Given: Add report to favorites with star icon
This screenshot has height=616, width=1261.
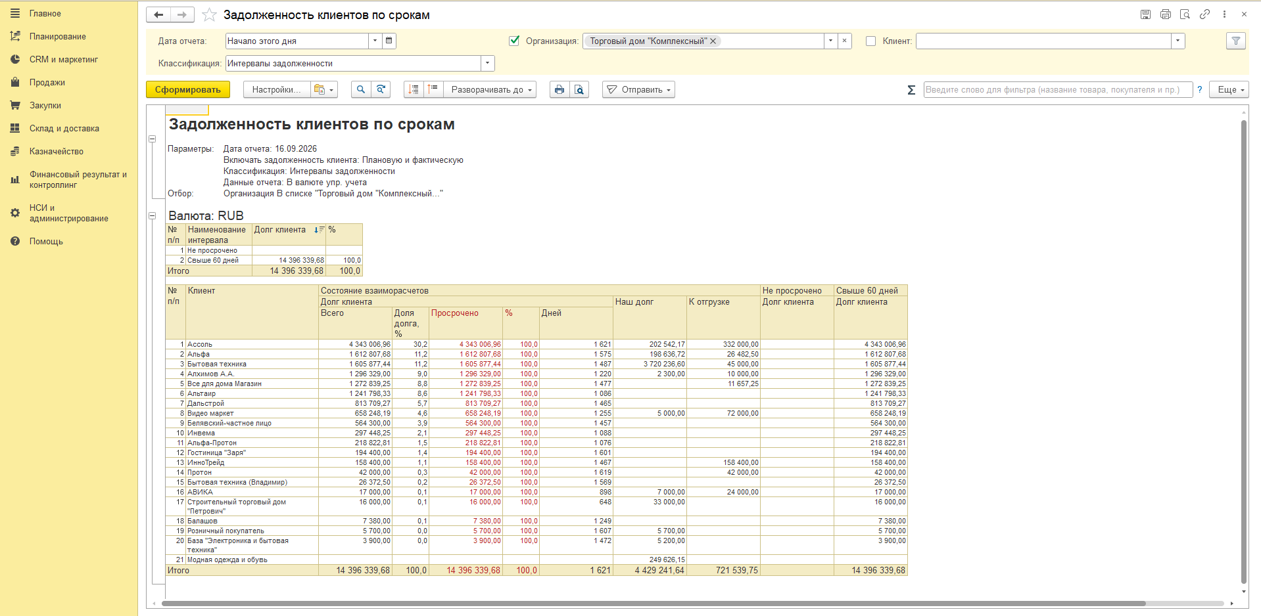Looking at the screenshot, I should point(209,14).
